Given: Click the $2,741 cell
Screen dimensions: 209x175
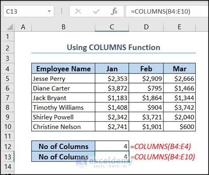Looking at the screenshot, I should (x=112, y=127).
